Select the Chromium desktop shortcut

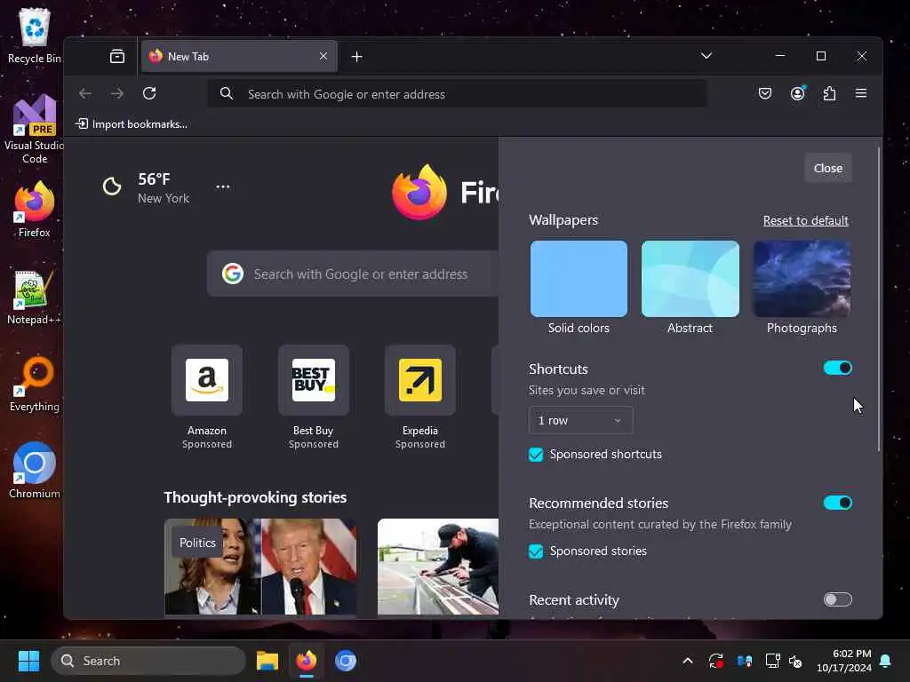coord(35,471)
